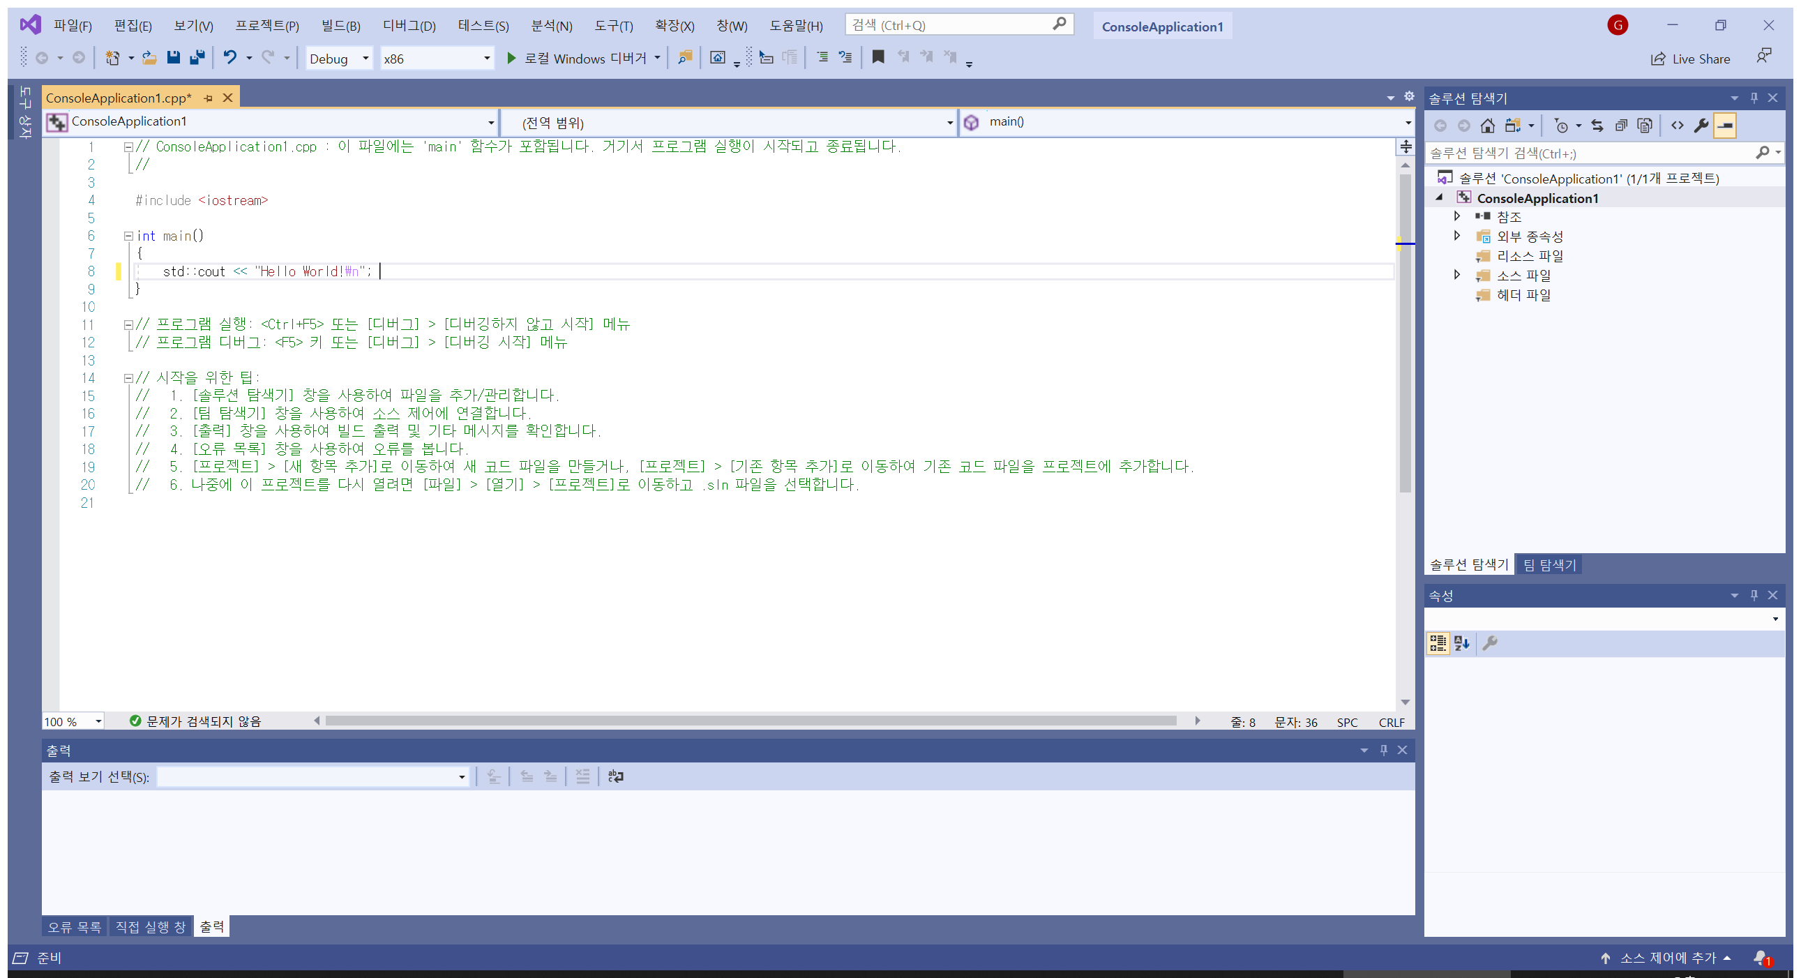Open the properties wrench icon in Solution Explorer
1801x978 pixels.
1701,126
